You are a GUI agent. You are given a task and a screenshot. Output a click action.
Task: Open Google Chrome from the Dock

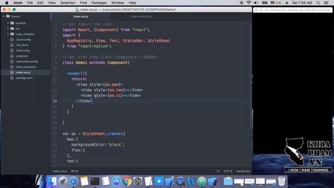click(127, 181)
